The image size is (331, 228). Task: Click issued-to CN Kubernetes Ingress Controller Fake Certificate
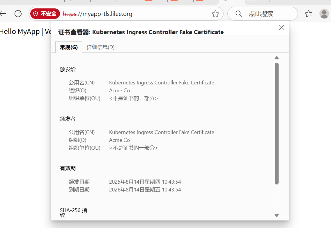click(162, 83)
